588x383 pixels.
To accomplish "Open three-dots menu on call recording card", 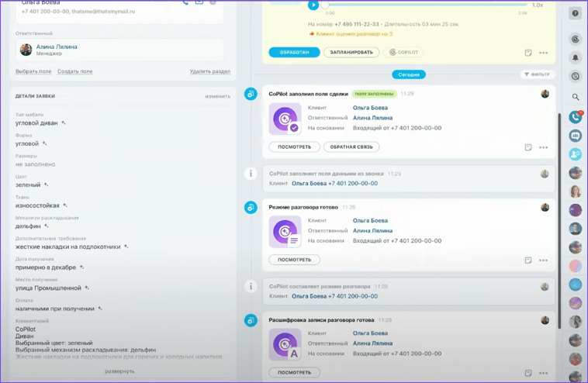I will tap(543, 53).
